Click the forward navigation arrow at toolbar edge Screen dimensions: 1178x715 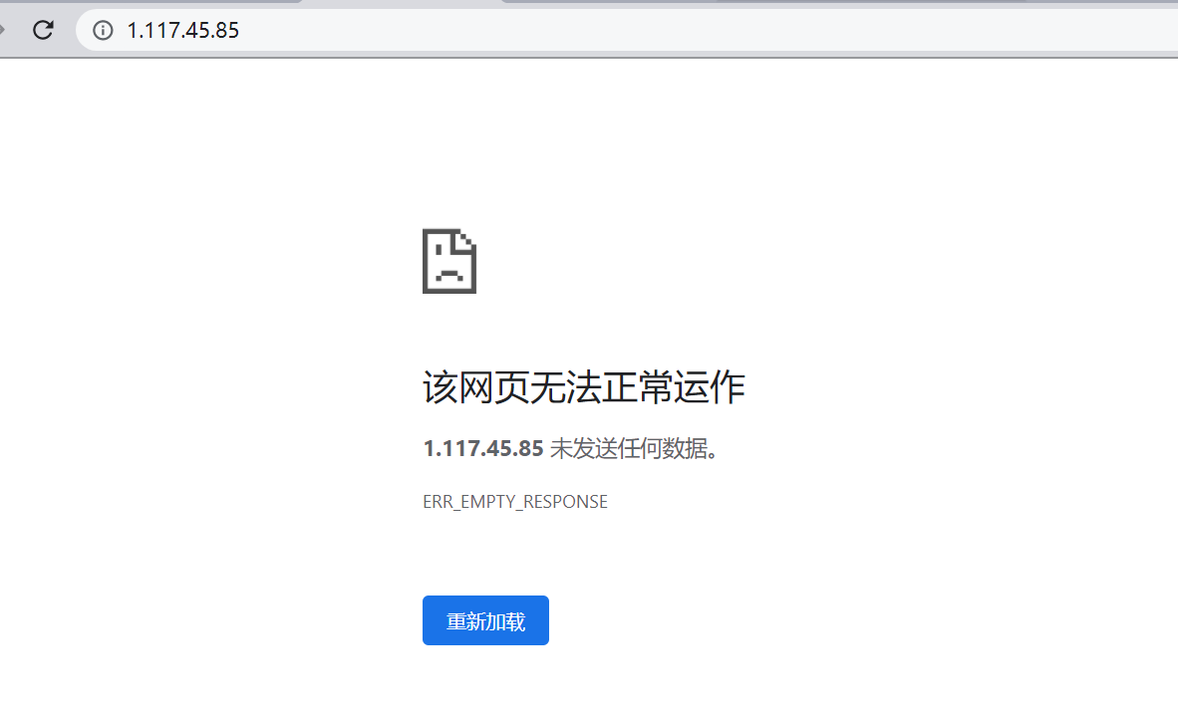coord(2,30)
